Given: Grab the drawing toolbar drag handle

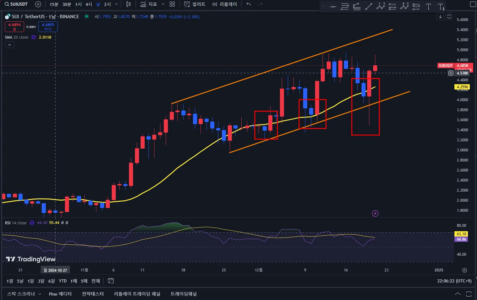Looking at the screenshot, I should pyautogui.click(x=323, y=7).
